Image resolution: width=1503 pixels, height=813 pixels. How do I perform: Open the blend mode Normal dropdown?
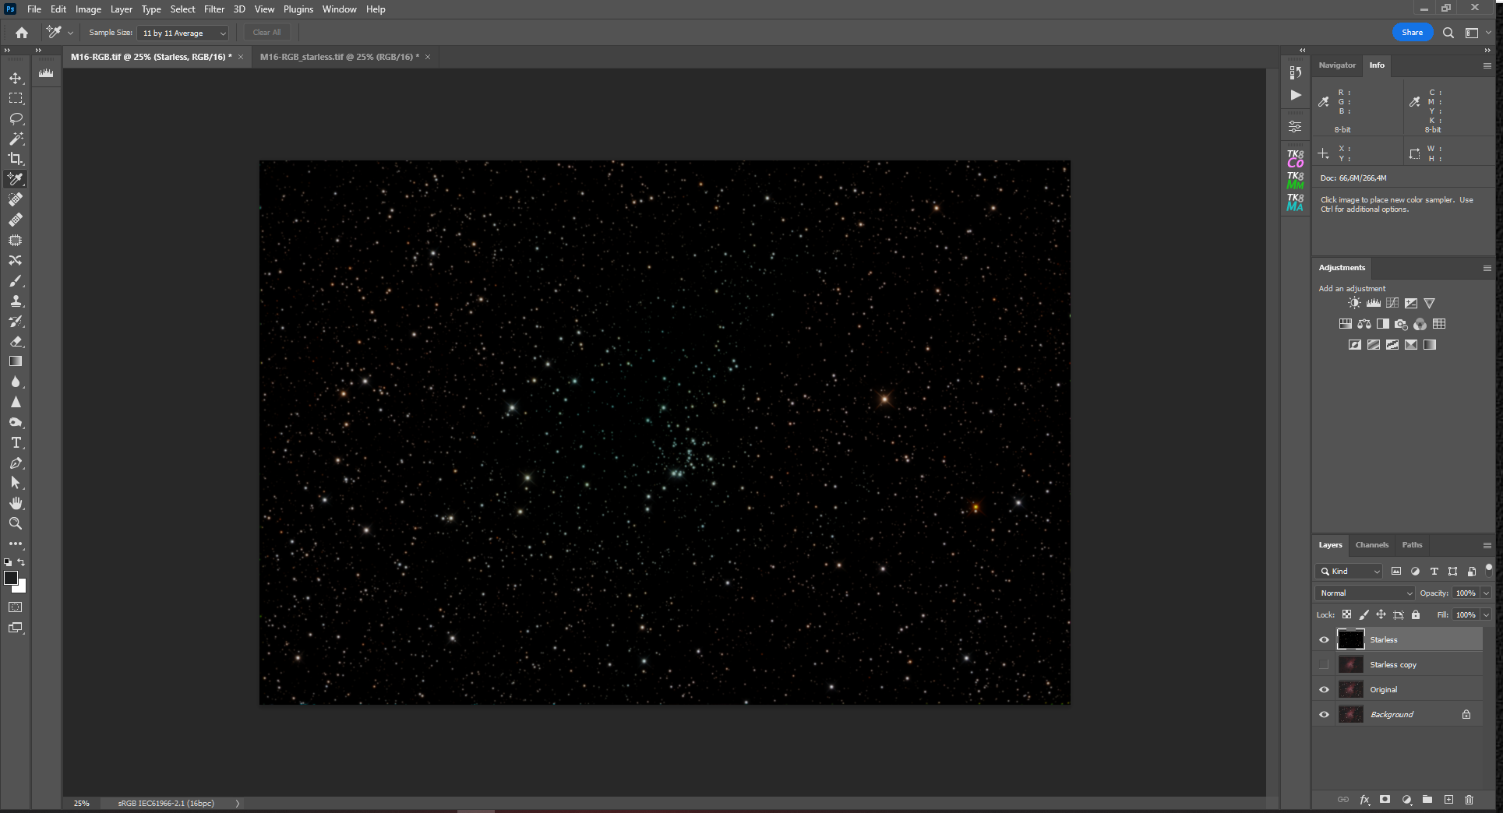(x=1364, y=593)
